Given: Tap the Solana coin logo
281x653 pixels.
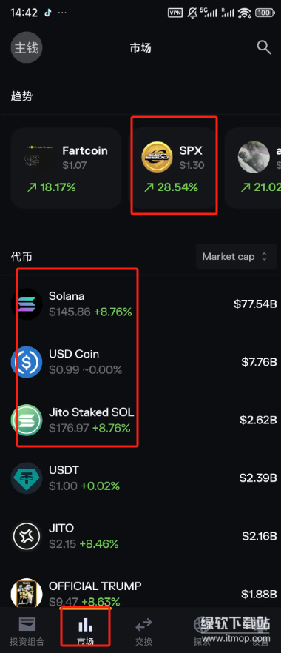Looking at the screenshot, I should pos(27,304).
